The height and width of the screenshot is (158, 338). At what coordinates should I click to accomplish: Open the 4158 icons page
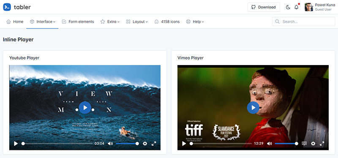pyautogui.click(x=167, y=22)
